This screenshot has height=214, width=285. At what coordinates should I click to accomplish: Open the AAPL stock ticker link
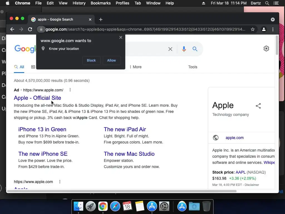240,172
